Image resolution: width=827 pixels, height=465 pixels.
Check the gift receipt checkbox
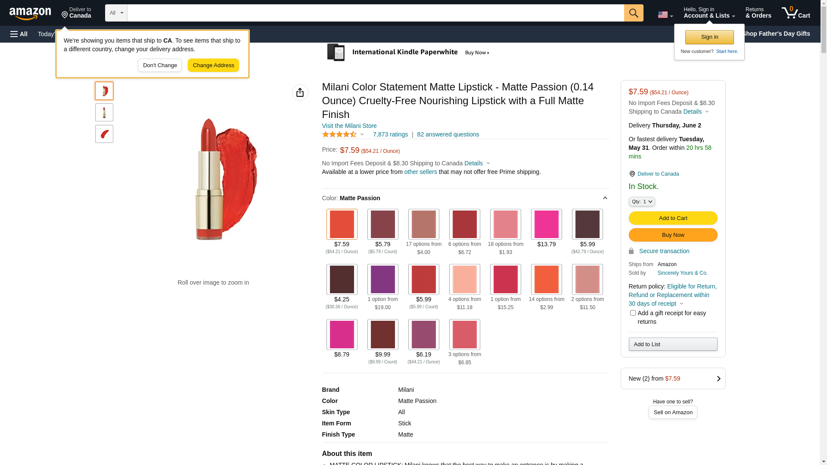pos(632,313)
